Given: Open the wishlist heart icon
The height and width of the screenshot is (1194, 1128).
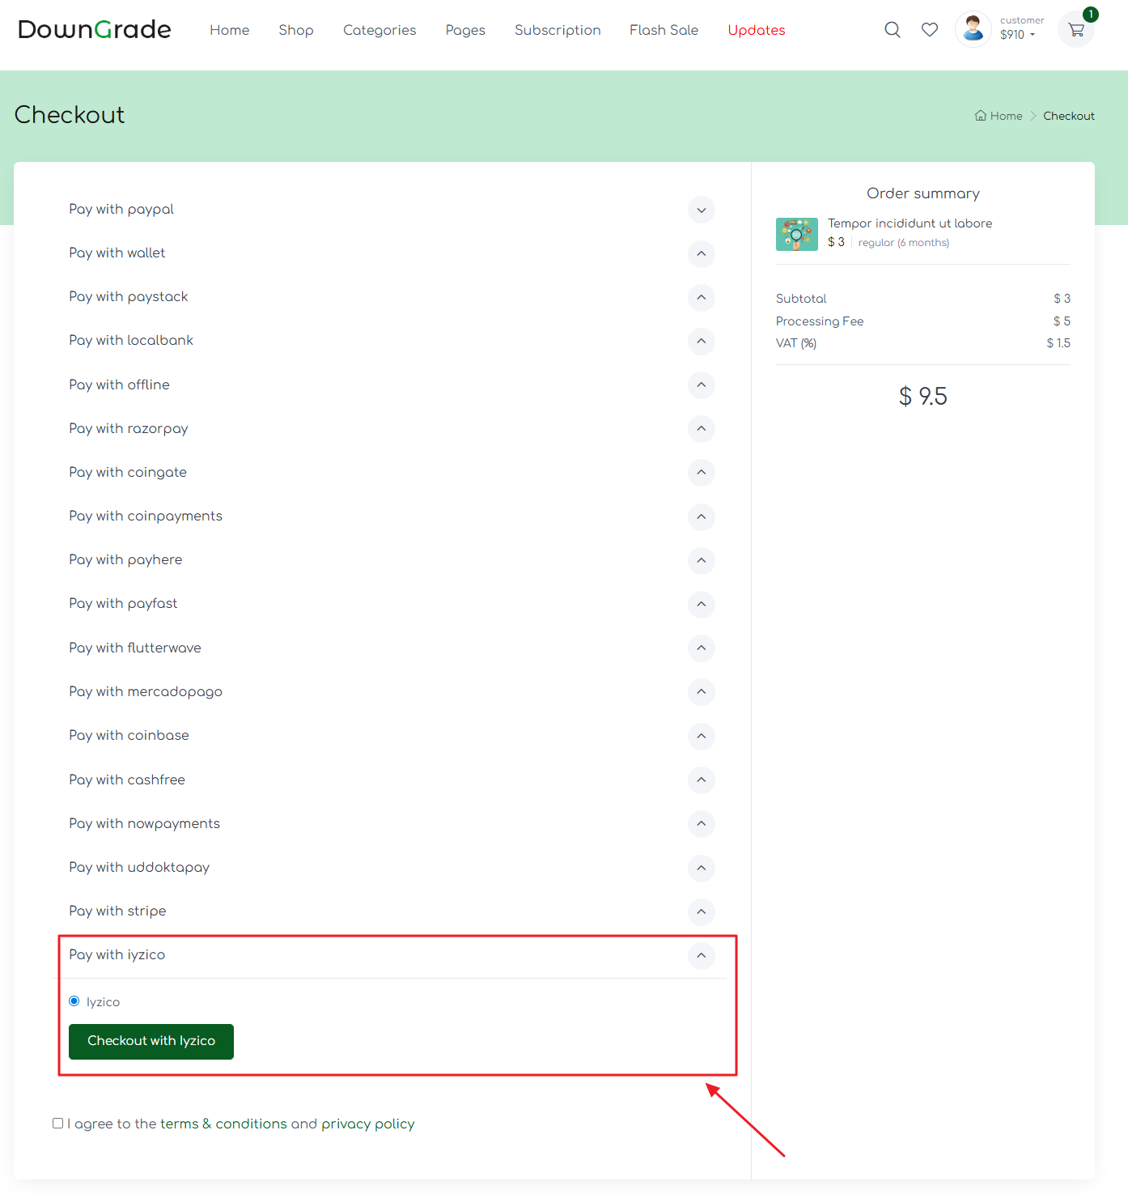Looking at the screenshot, I should pos(930,30).
